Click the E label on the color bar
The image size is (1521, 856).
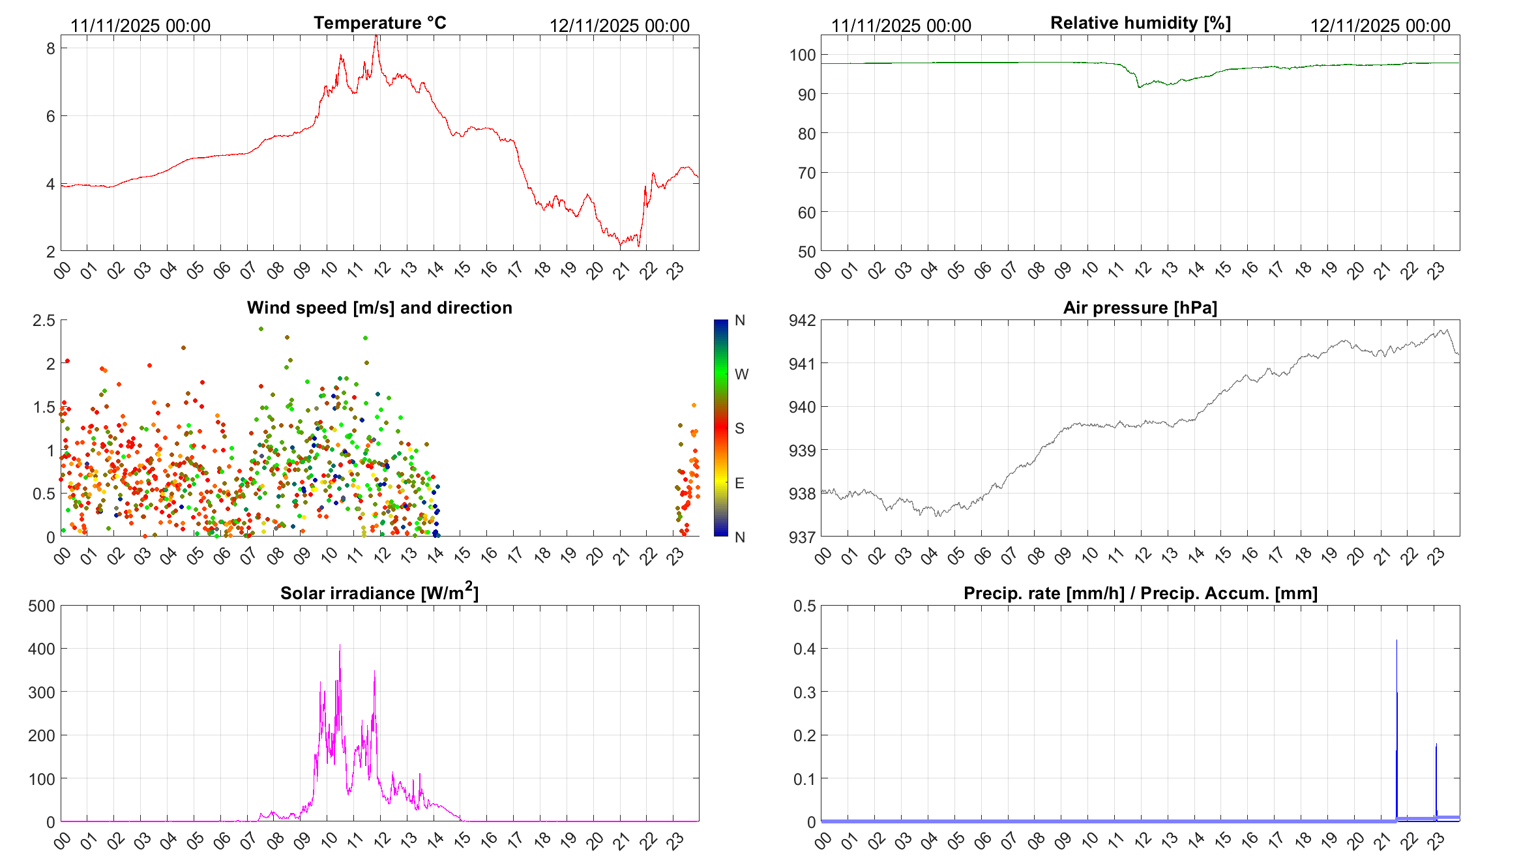coord(739,483)
